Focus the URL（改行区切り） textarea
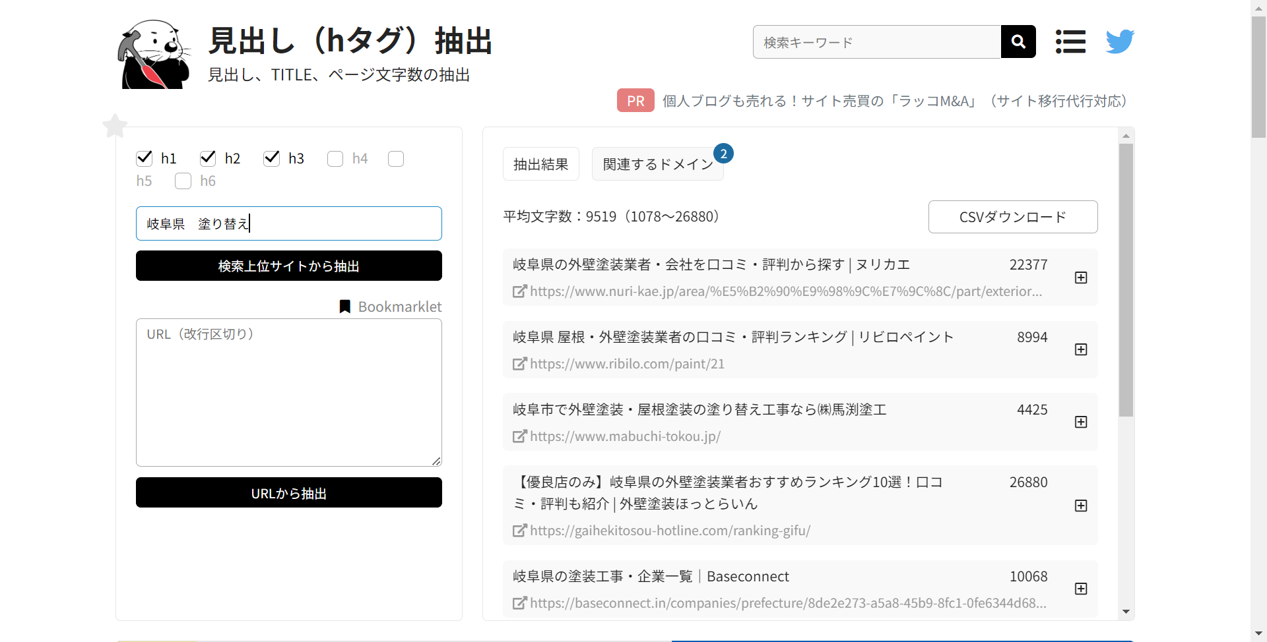Screen dimensions: 1267x642 (289, 392)
